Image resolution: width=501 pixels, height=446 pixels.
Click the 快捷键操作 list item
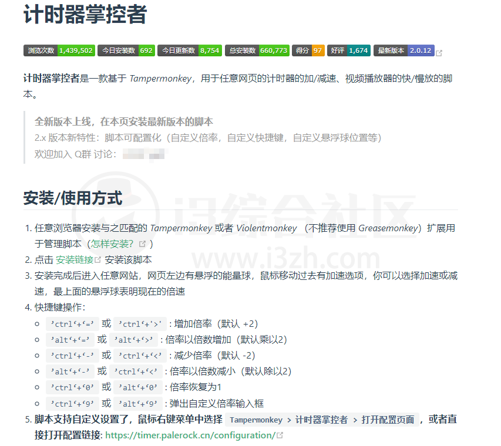(60, 308)
